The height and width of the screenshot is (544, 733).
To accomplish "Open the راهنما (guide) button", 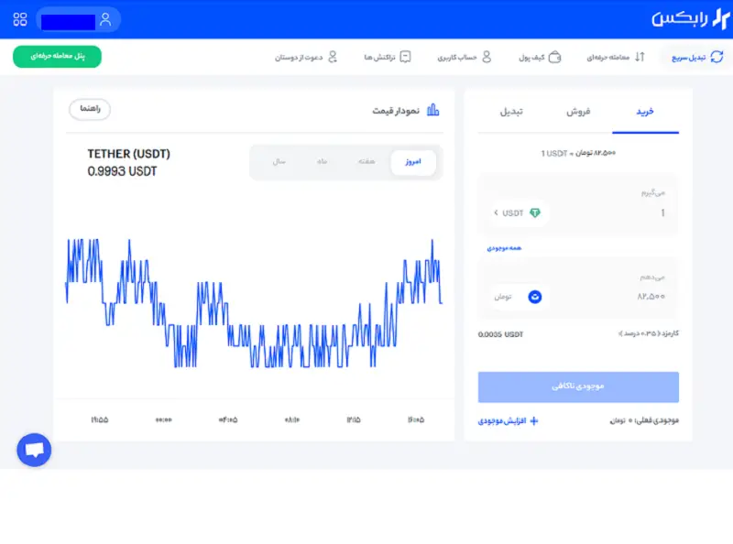I will [x=88, y=109].
